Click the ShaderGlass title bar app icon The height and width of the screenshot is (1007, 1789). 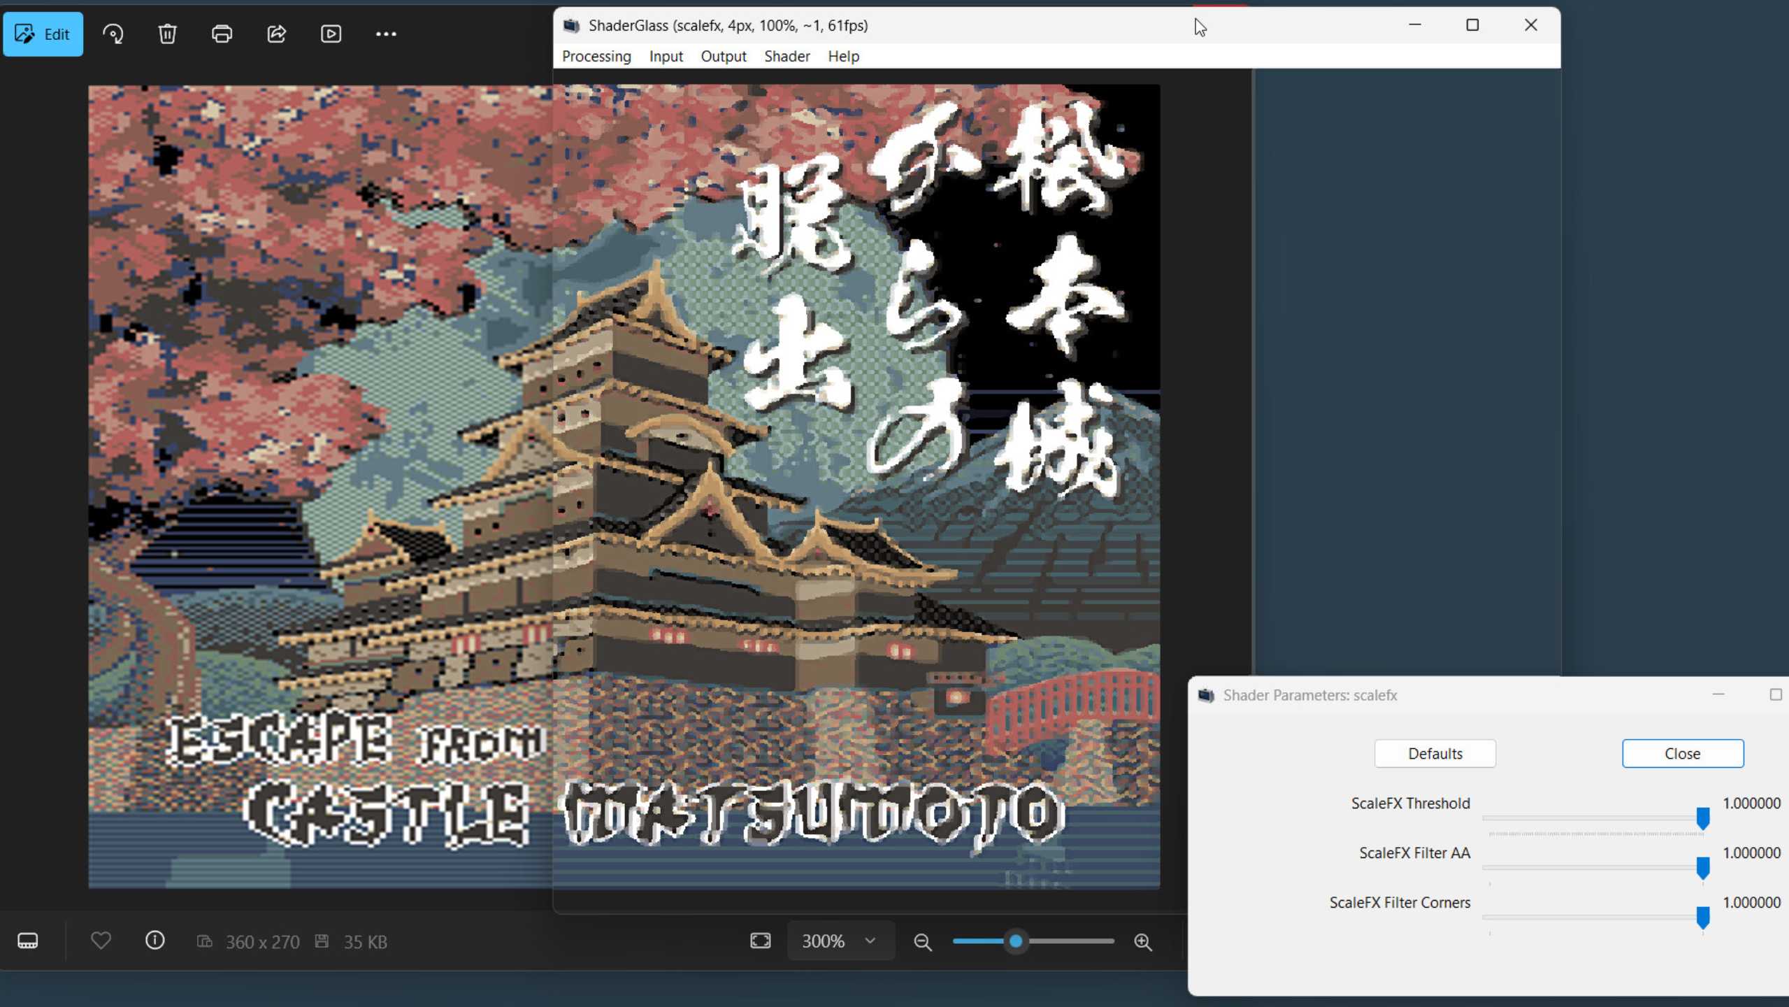click(571, 26)
